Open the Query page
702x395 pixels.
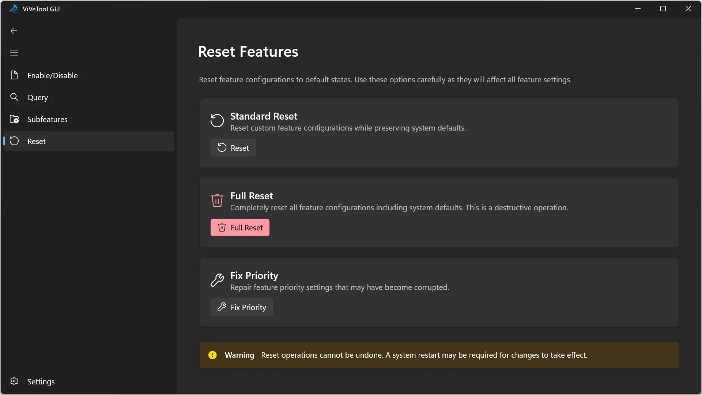tap(88, 97)
